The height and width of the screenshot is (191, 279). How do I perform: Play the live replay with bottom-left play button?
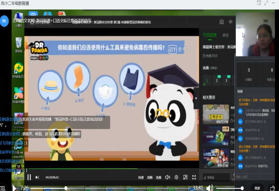click(x=14, y=188)
